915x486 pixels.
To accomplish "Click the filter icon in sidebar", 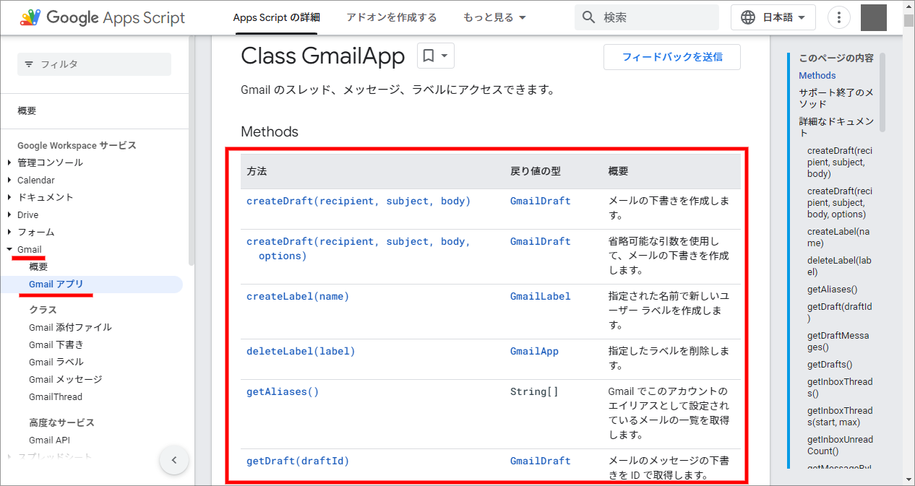I will (29, 64).
